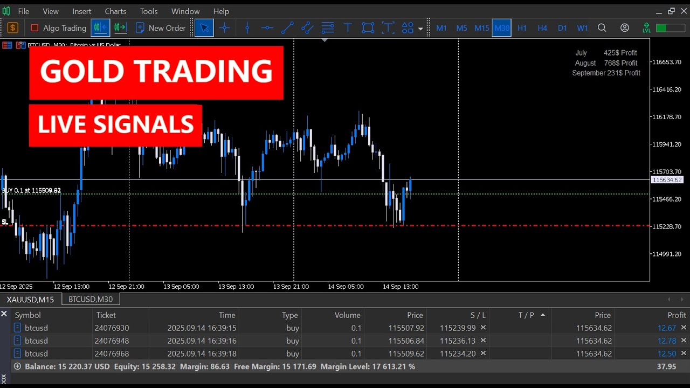Open the user account profile icon

tap(625, 27)
